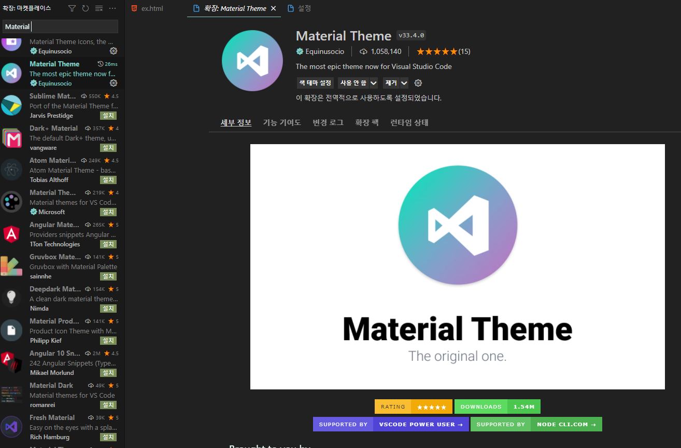Open the 런타임 상태 tab

(x=409, y=122)
